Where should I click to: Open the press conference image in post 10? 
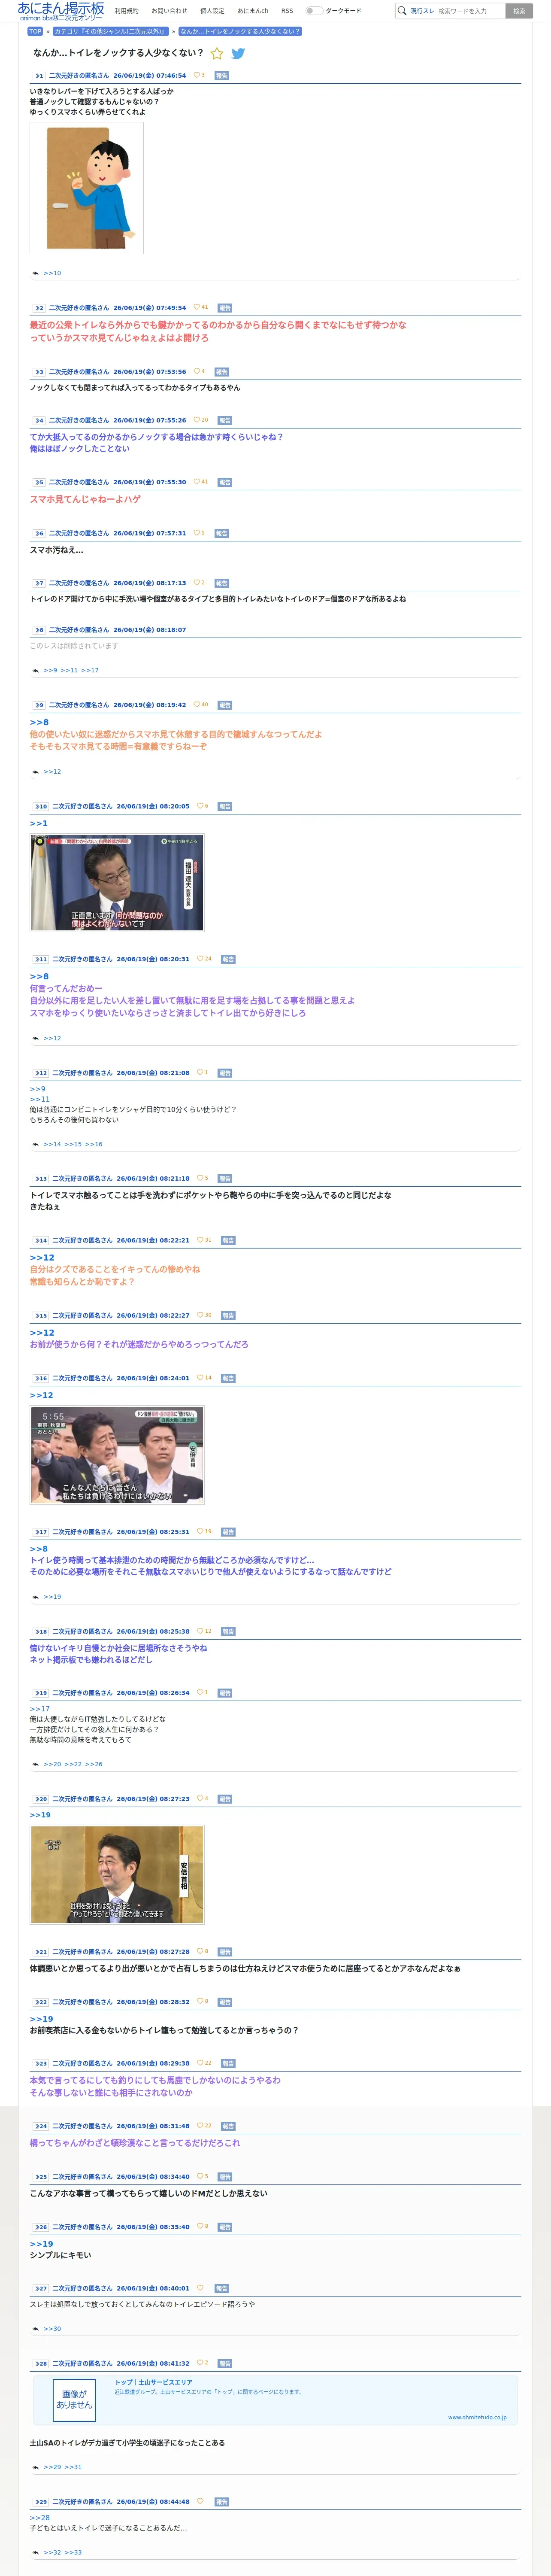pyautogui.click(x=117, y=883)
